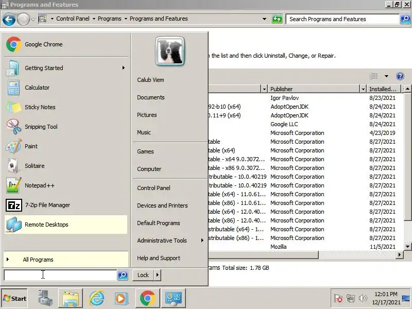Open the Name column filter dropdown
Viewport: 412px width, 309px height.
click(264, 89)
